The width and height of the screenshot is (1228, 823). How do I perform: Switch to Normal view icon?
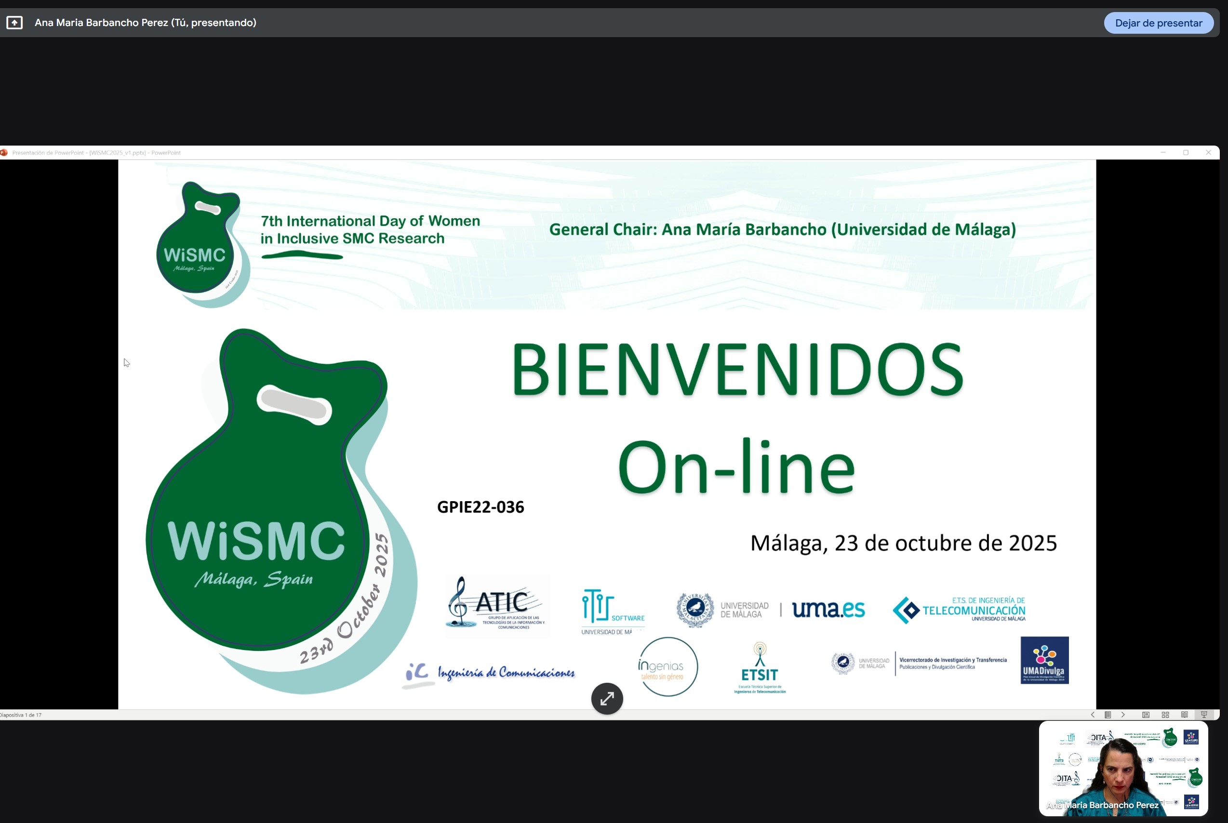[1146, 715]
